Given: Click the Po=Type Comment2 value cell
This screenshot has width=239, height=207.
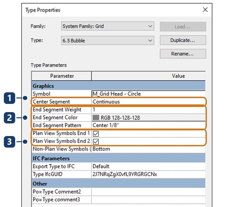Looking at the screenshot, I should [149, 192].
